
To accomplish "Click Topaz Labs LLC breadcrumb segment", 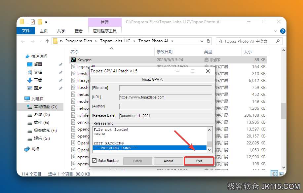I will pyautogui.click(x=115, y=41).
